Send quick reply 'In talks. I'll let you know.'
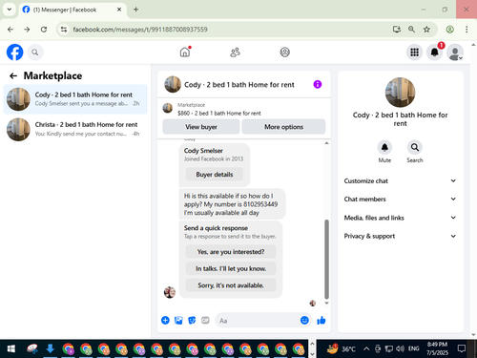 (x=231, y=268)
